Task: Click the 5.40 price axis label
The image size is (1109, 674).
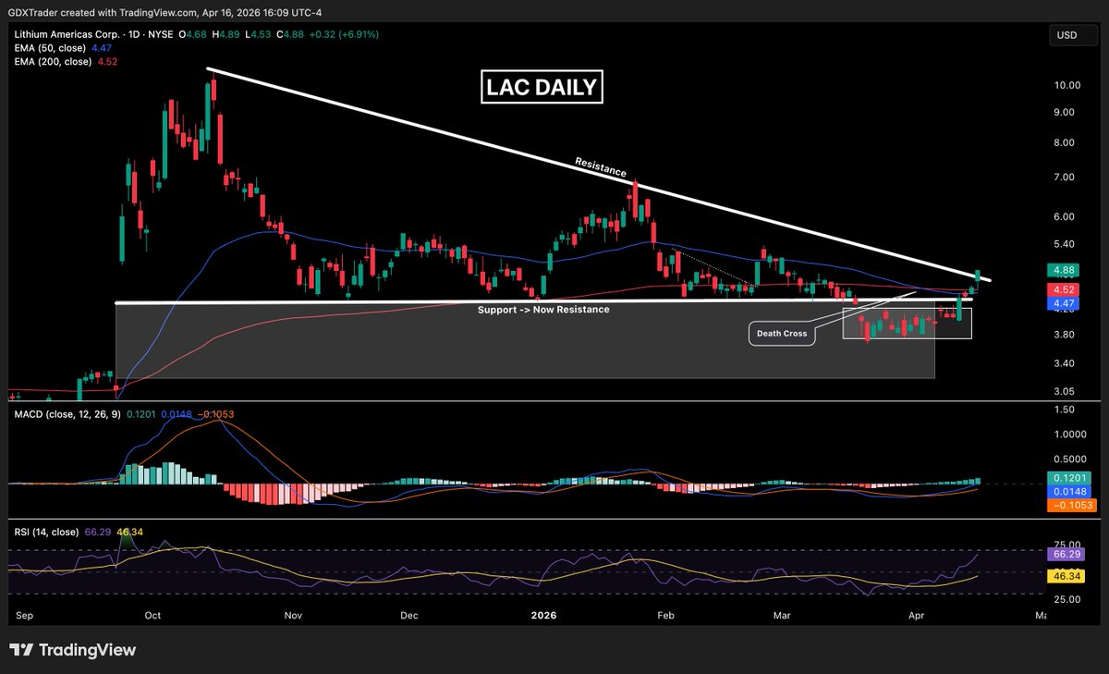Action: click(x=1065, y=244)
